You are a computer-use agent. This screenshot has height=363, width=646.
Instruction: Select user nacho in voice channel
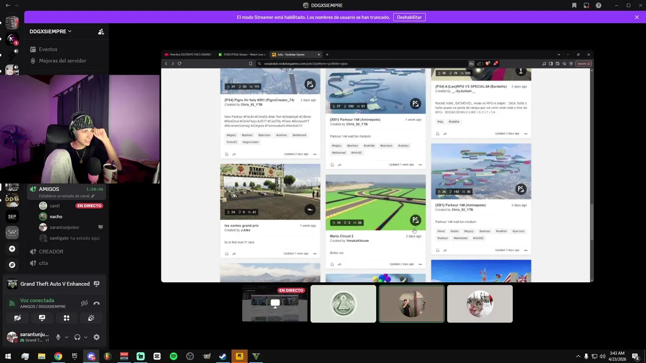point(56,216)
